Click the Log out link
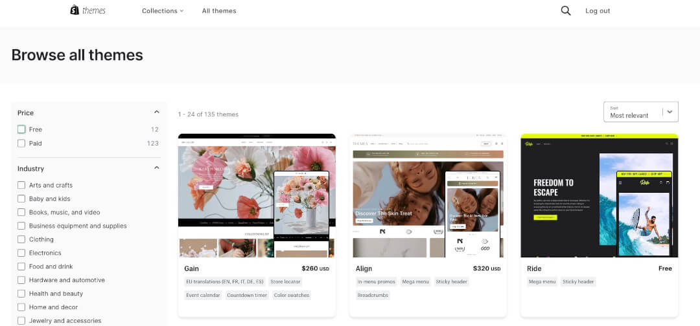The height and width of the screenshot is (326, 700). [x=598, y=11]
